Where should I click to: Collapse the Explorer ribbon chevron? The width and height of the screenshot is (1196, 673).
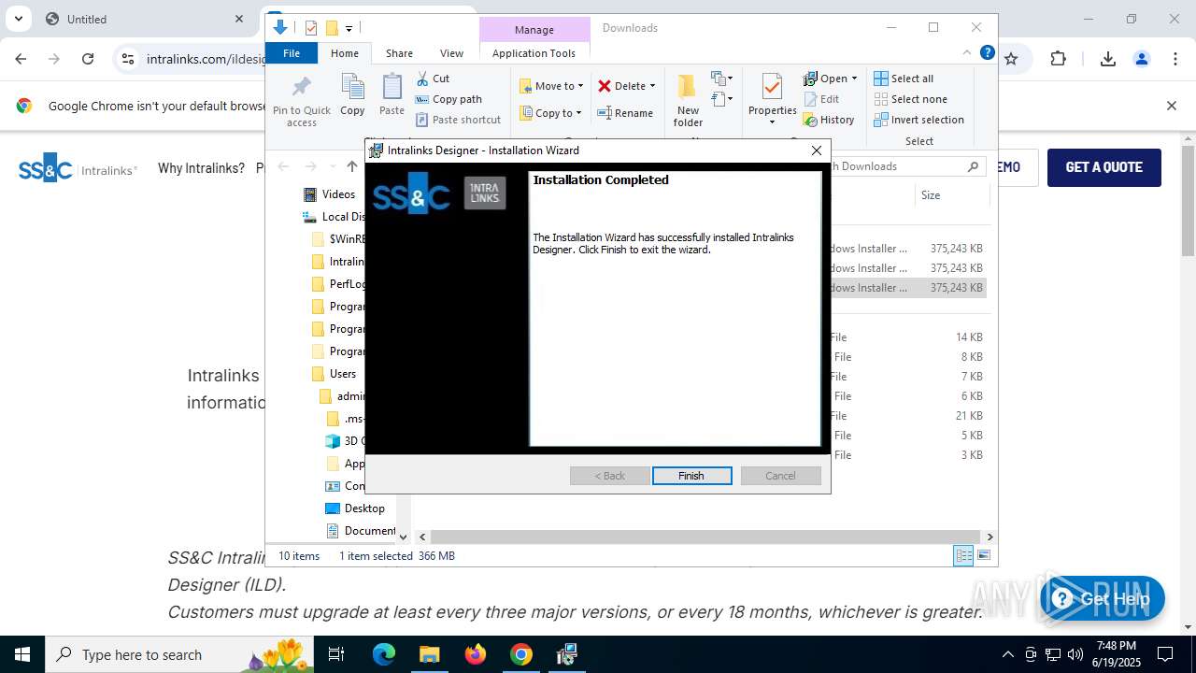pyautogui.click(x=967, y=53)
